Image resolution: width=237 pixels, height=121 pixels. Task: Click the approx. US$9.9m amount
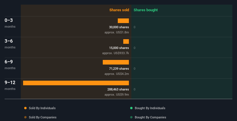[x=117, y=94]
